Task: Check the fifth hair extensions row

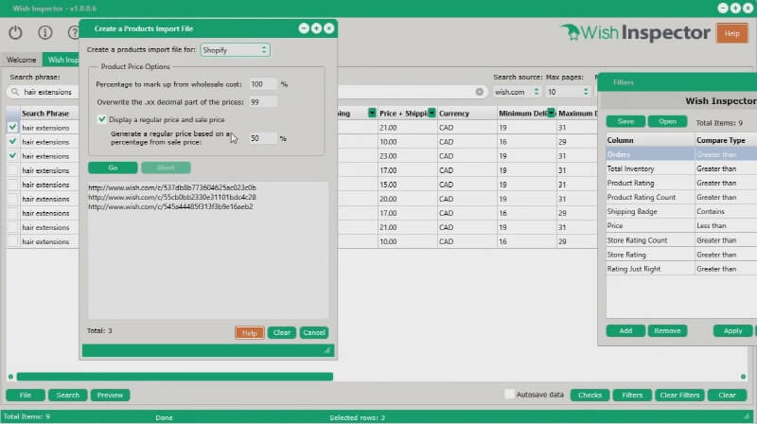Action: 12,185
